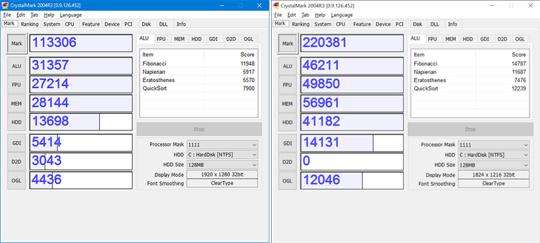
Task: Select OGL results tab in right window
Action: tap(520, 39)
